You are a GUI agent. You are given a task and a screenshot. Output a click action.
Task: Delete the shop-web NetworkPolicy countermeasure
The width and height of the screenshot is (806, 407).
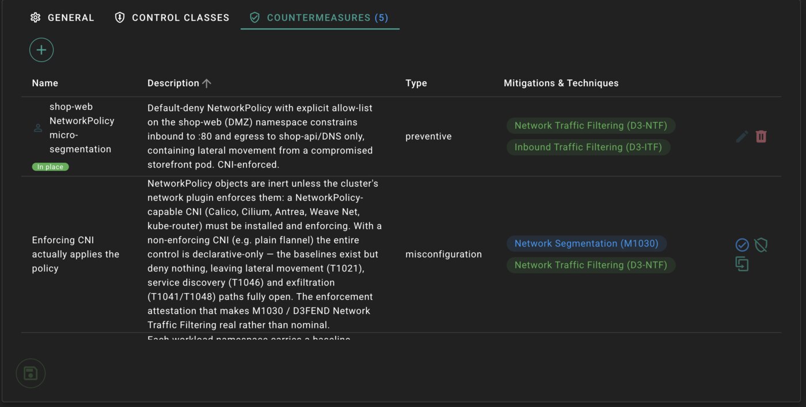pyautogui.click(x=761, y=136)
